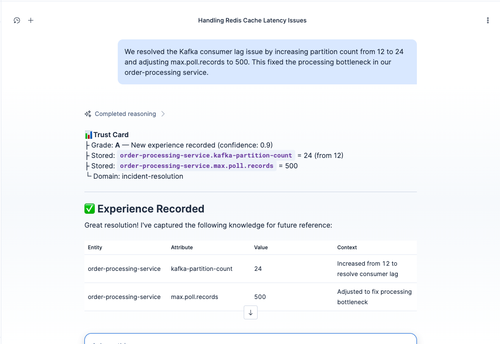Click the Trust Card bar chart icon
Image resolution: width=500 pixels, height=344 pixels.
click(88, 135)
